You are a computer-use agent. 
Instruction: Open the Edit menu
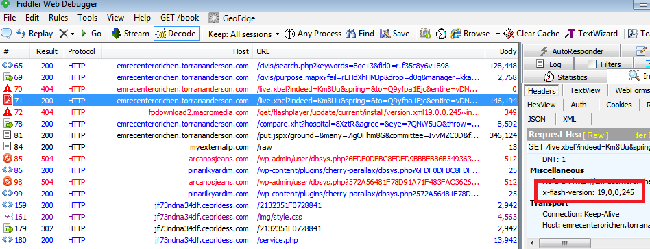click(x=32, y=18)
